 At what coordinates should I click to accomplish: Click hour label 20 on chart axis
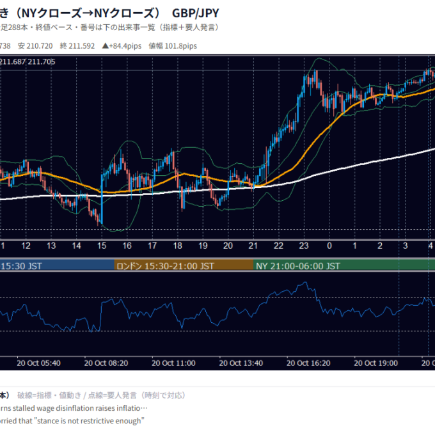(228, 246)
